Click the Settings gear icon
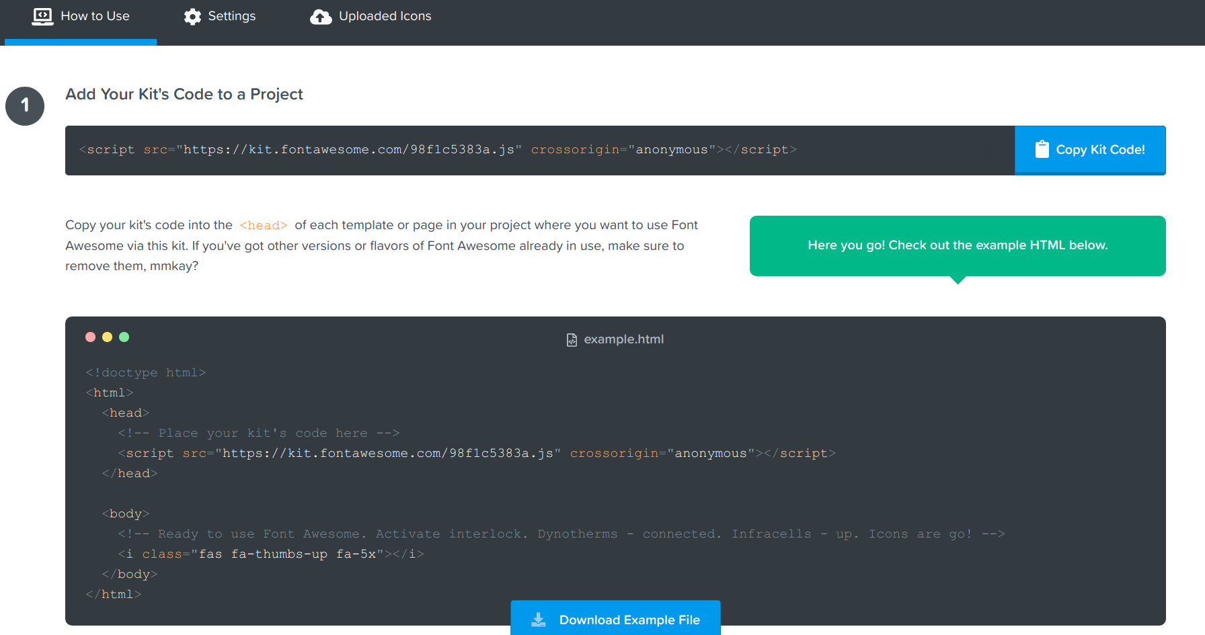 point(192,17)
